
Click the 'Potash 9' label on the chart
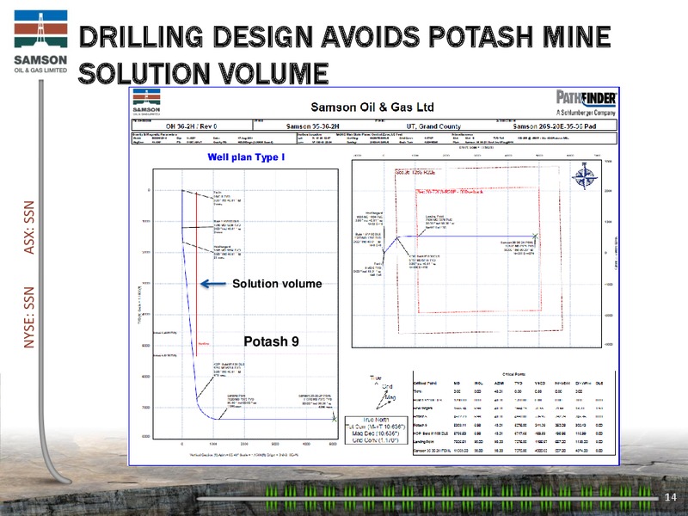(271, 341)
